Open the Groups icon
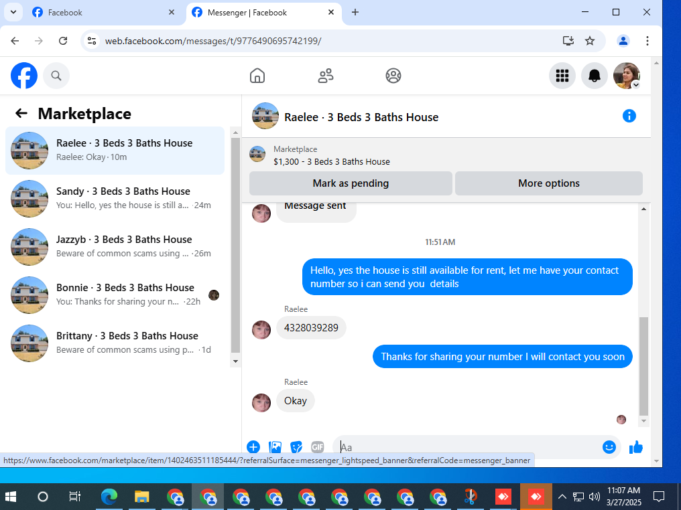The image size is (681, 510). (x=393, y=76)
